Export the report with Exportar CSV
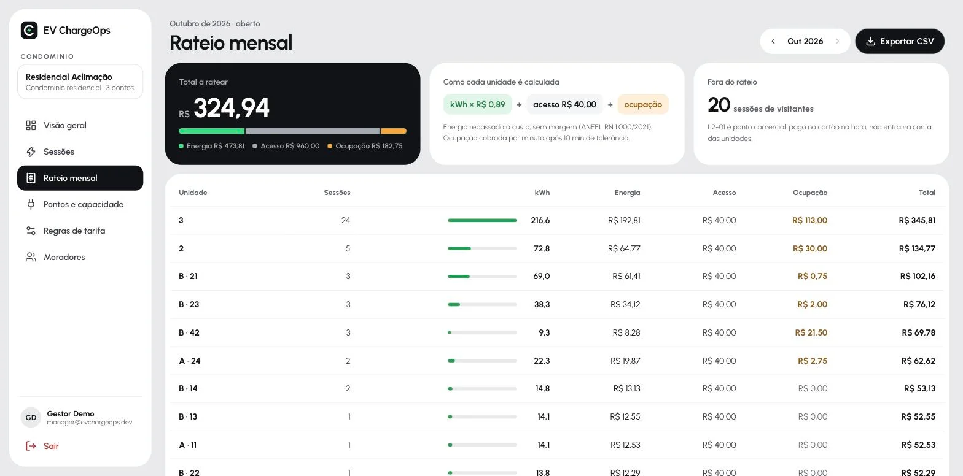The image size is (963, 476). (x=900, y=41)
